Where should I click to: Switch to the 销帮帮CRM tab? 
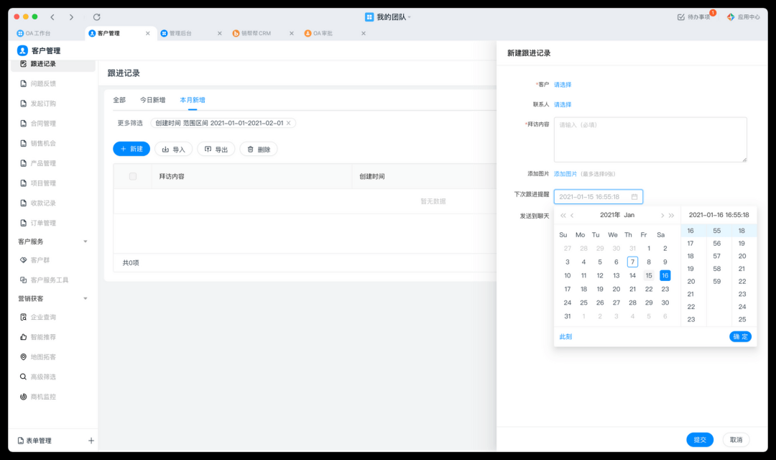(252, 33)
